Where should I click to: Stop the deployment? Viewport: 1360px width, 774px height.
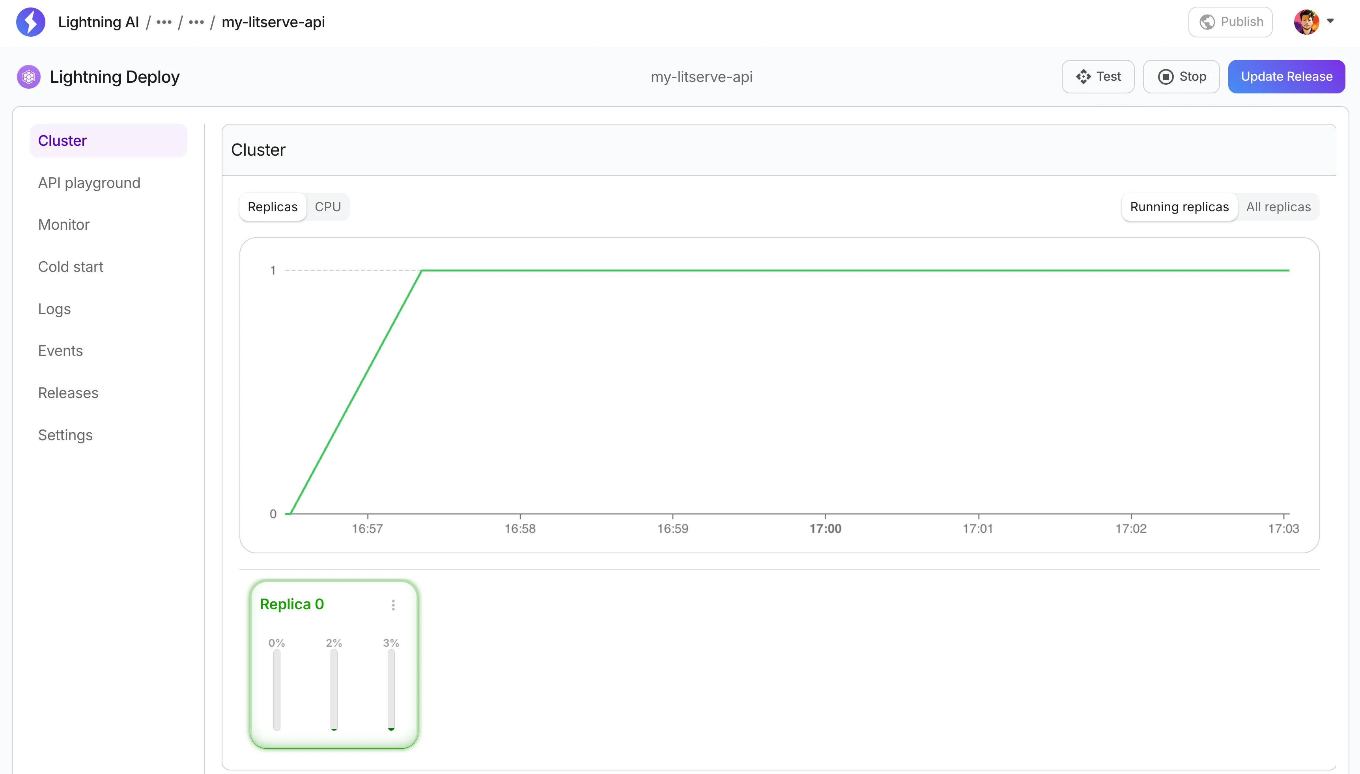[1181, 76]
